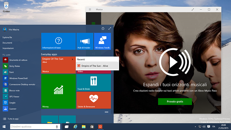Screen dimensions: 231x130
Task: Launch Windows PowerShell from Start menu
Action: coord(15,78)
